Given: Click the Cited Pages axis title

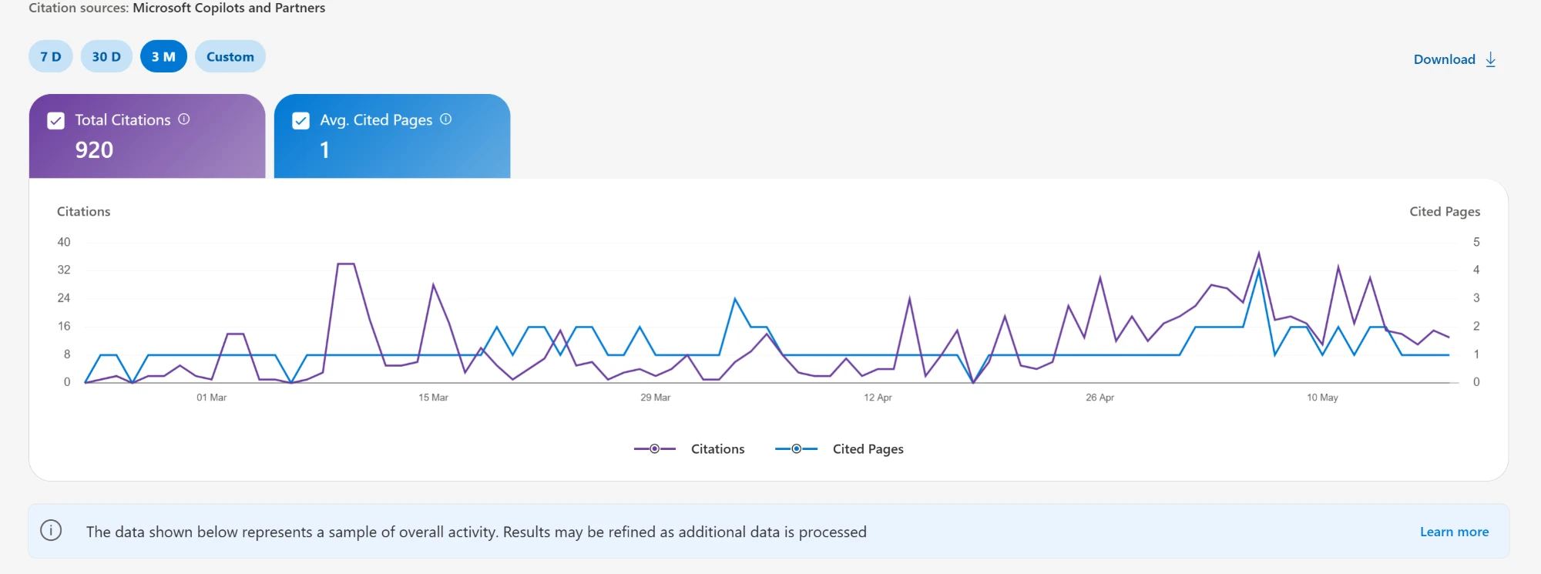Looking at the screenshot, I should click(x=1445, y=212).
